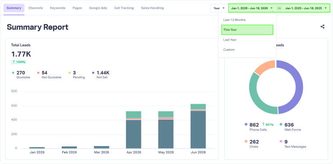Click the yellow Pending legend dot
The width and height of the screenshot is (333, 164).
(69, 73)
